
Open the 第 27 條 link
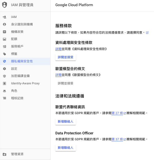tap(117, 113)
